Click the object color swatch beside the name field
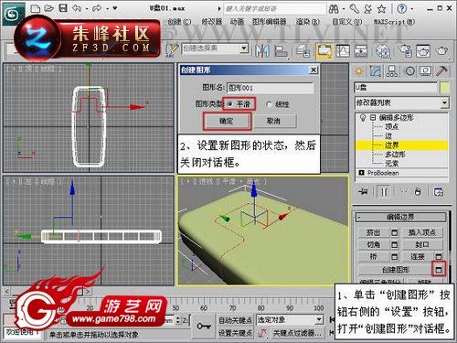The height and width of the screenshot is (343, 457). tap(444, 88)
